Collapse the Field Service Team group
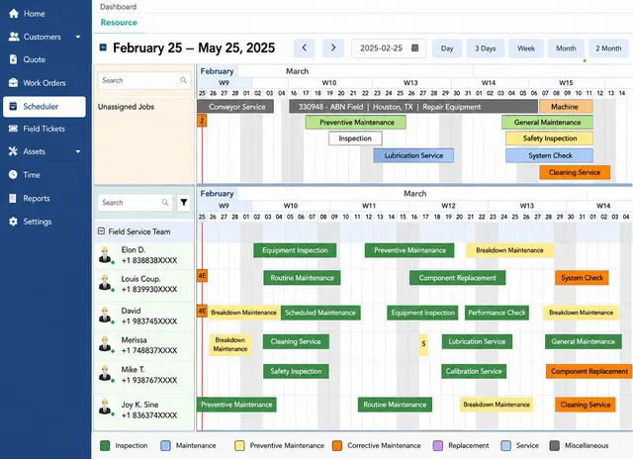Image resolution: width=633 pixels, height=459 pixels. click(101, 231)
